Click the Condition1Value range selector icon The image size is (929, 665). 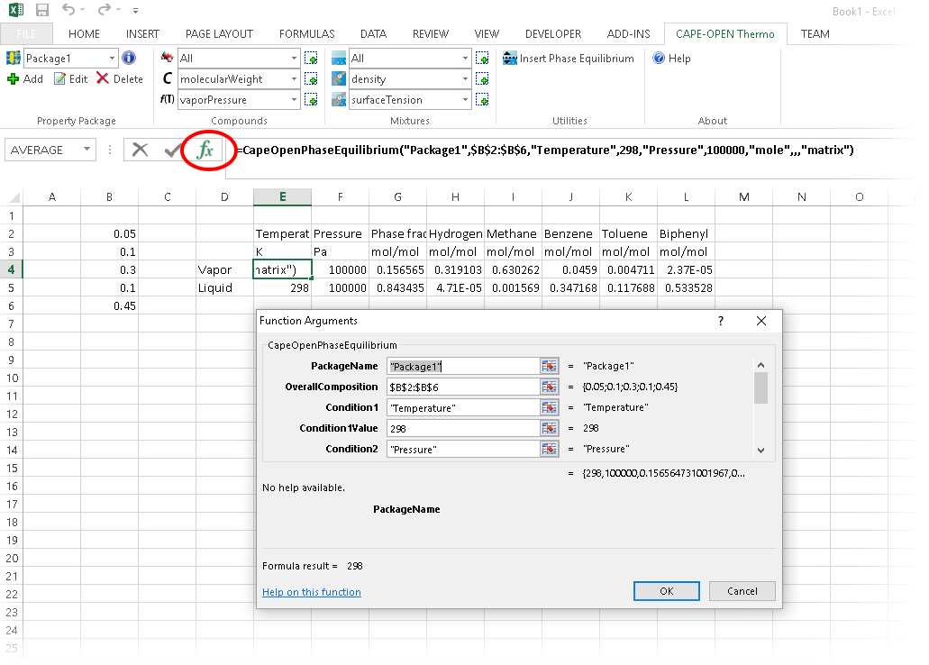[550, 429]
